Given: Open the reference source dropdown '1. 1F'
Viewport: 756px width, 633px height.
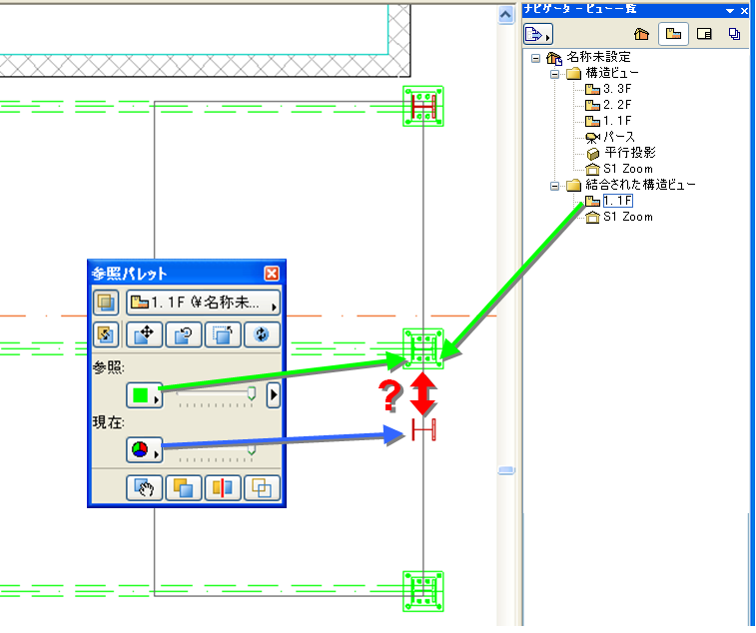Looking at the screenshot, I should point(203,303).
